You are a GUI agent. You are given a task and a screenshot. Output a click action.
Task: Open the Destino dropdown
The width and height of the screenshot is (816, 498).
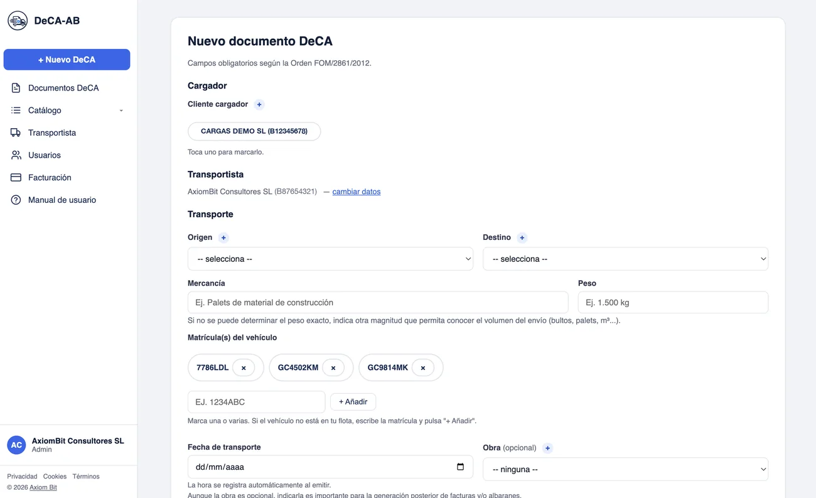pos(625,259)
